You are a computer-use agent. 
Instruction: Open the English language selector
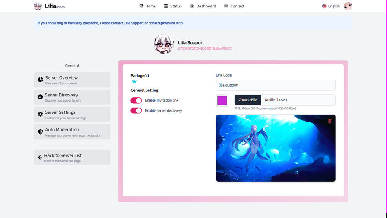331,6
